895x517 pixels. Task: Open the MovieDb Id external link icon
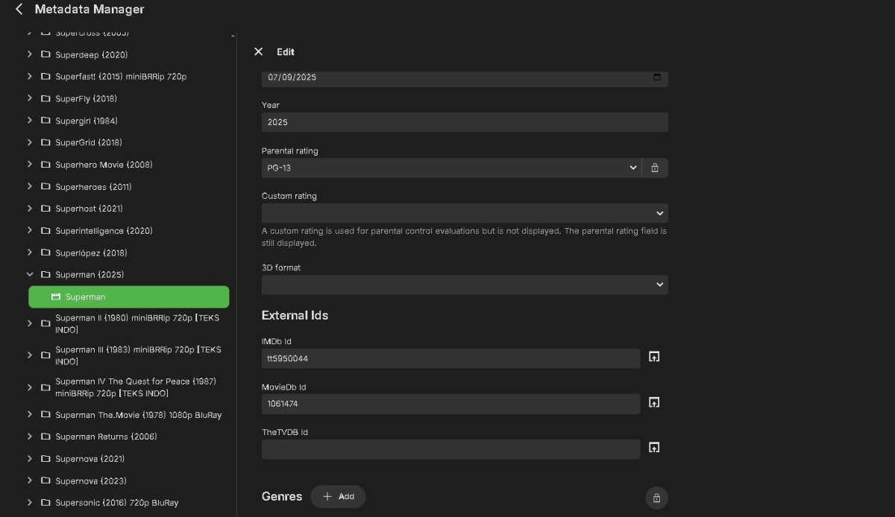(x=654, y=403)
